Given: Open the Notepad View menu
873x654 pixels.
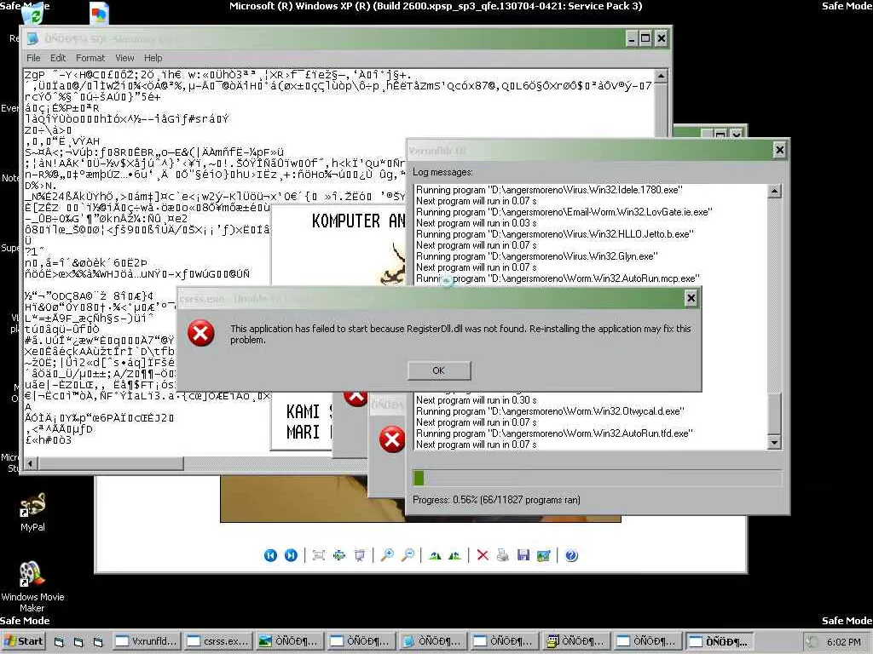Looking at the screenshot, I should [x=124, y=58].
